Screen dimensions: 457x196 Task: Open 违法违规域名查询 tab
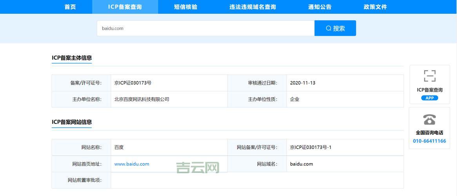[x=253, y=7]
